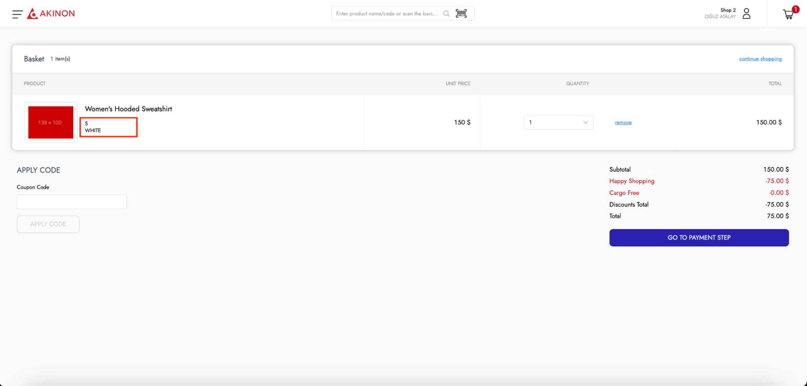Click the barcode scanner icon
Screen dimensions: 807x386
pos(461,14)
